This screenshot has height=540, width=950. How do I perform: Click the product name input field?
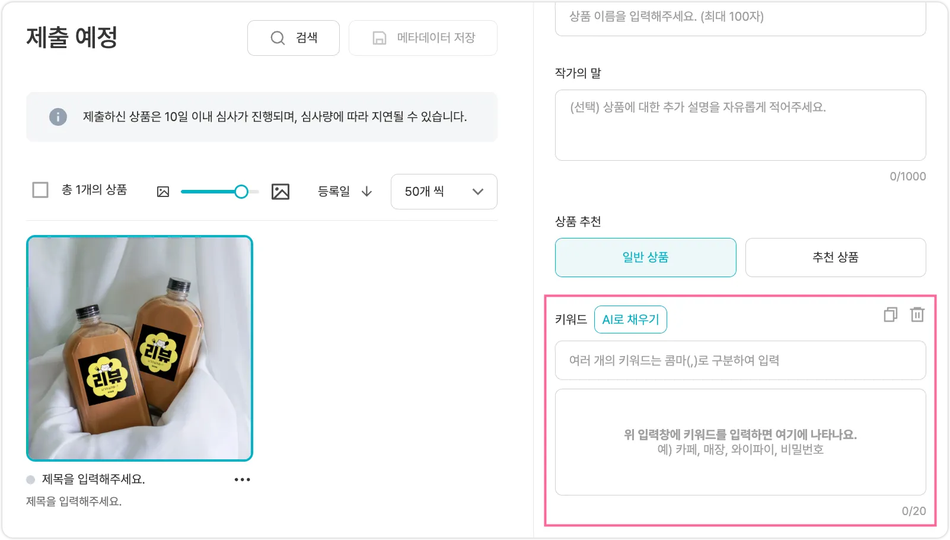tap(740, 17)
